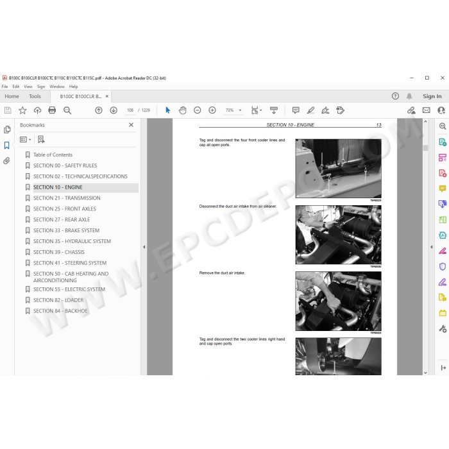The width and height of the screenshot is (449, 449).
Task: Open Table of Contents bookmark
Action: 53,155
